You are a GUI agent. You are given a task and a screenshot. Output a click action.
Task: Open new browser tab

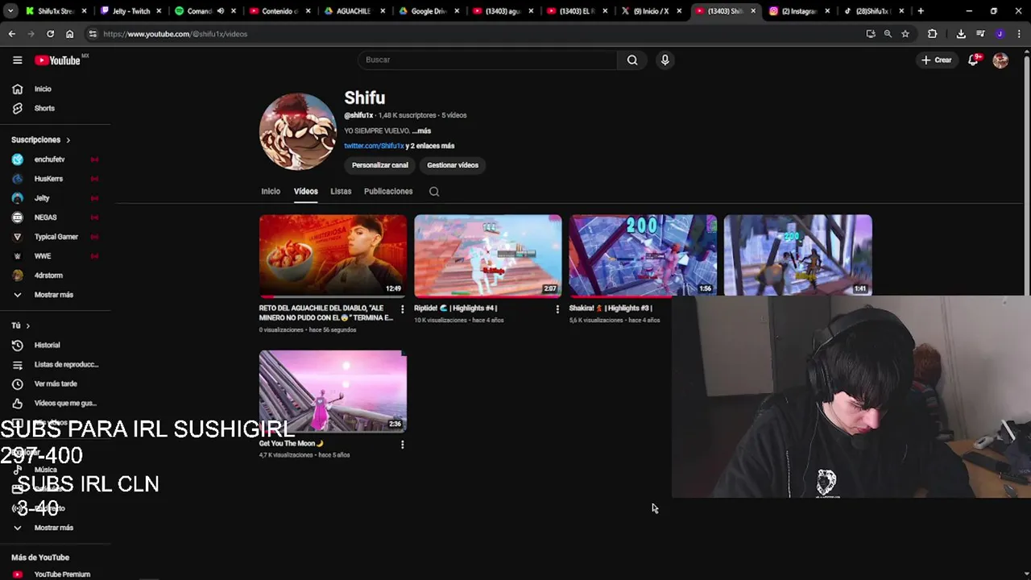click(921, 11)
